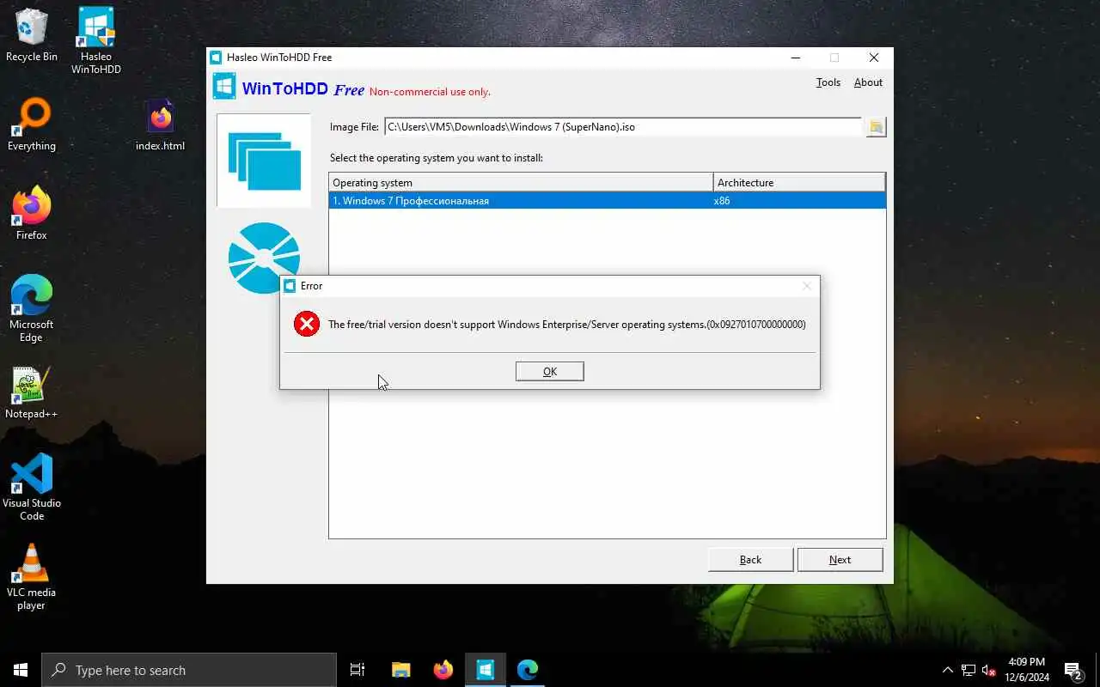Select Visual Studio Code desktop shortcut
The height and width of the screenshot is (687, 1100).
pos(32,488)
